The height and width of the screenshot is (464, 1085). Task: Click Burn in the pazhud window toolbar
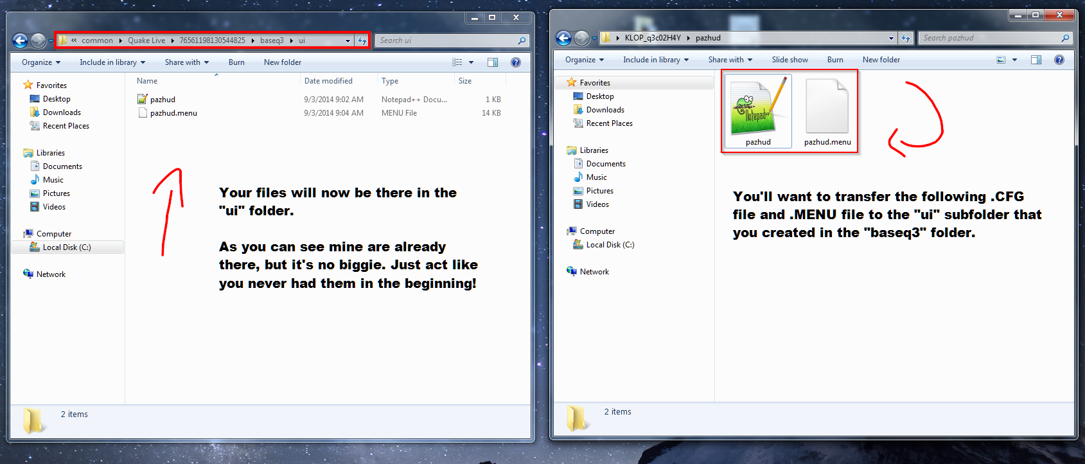[834, 60]
